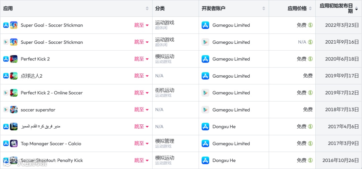The image size is (362, 169).
Task: Sort by the 应用价格 column sort arrows
Action: click(x=310, y=8)
